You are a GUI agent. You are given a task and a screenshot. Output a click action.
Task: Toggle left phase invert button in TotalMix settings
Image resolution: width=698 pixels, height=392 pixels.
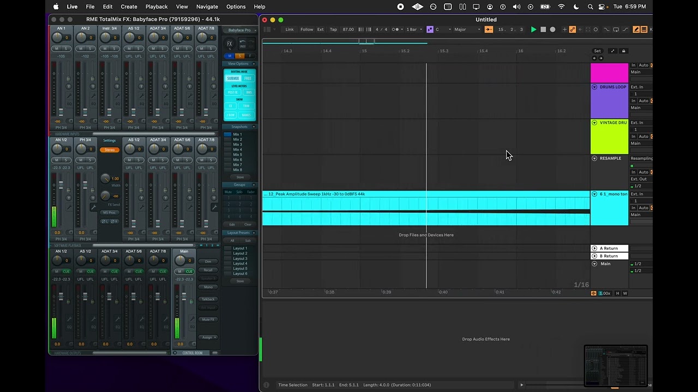(x=105, y=221)
